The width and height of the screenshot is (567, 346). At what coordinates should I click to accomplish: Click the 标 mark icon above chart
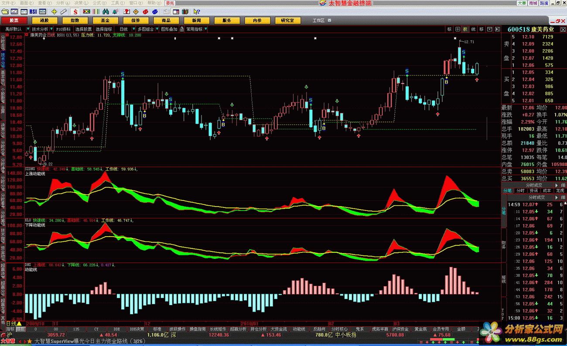click(x=449, y=29)
